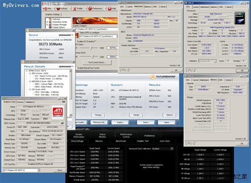Open the Memory tab in AMD OverDrive
251x183 pixels.
click(x=99, y=141)
